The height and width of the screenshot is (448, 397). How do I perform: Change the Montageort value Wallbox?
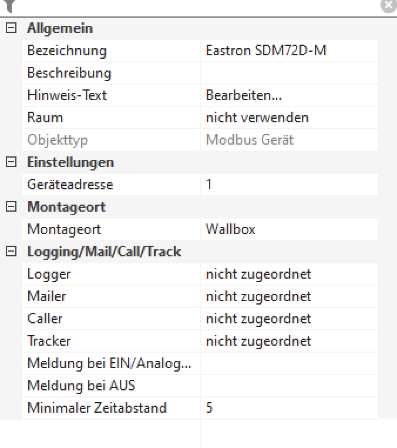[288, 229]
